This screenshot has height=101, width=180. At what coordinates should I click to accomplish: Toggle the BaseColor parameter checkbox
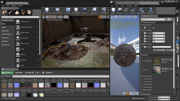[x=145, y=47]
